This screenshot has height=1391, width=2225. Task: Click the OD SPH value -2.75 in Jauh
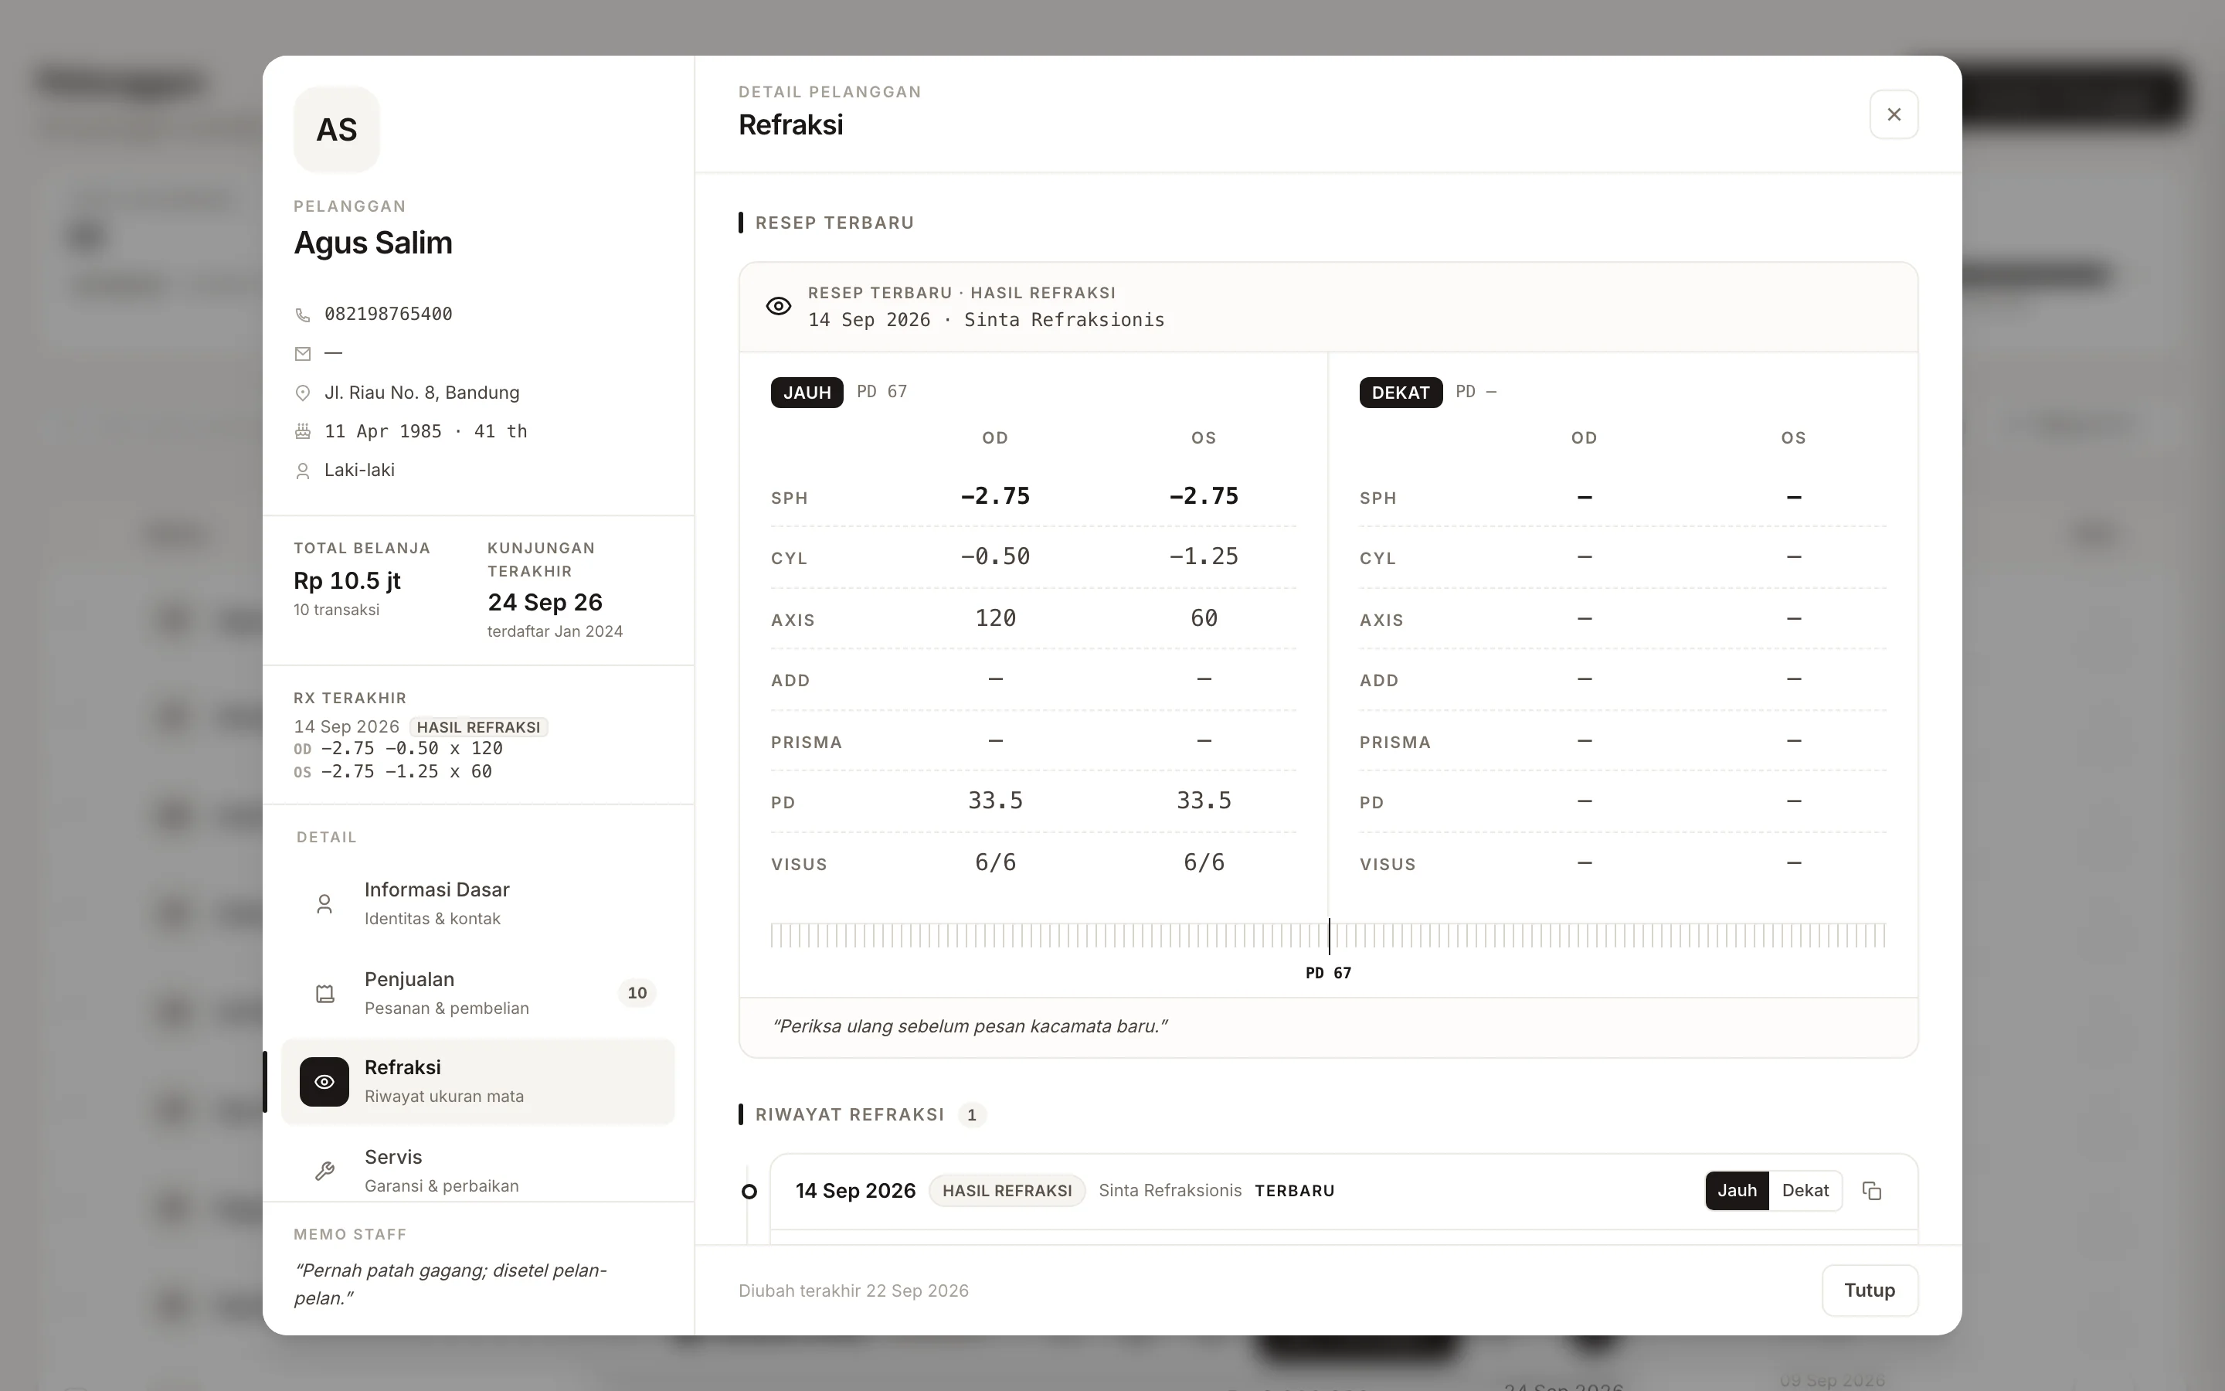pos(995,496)
